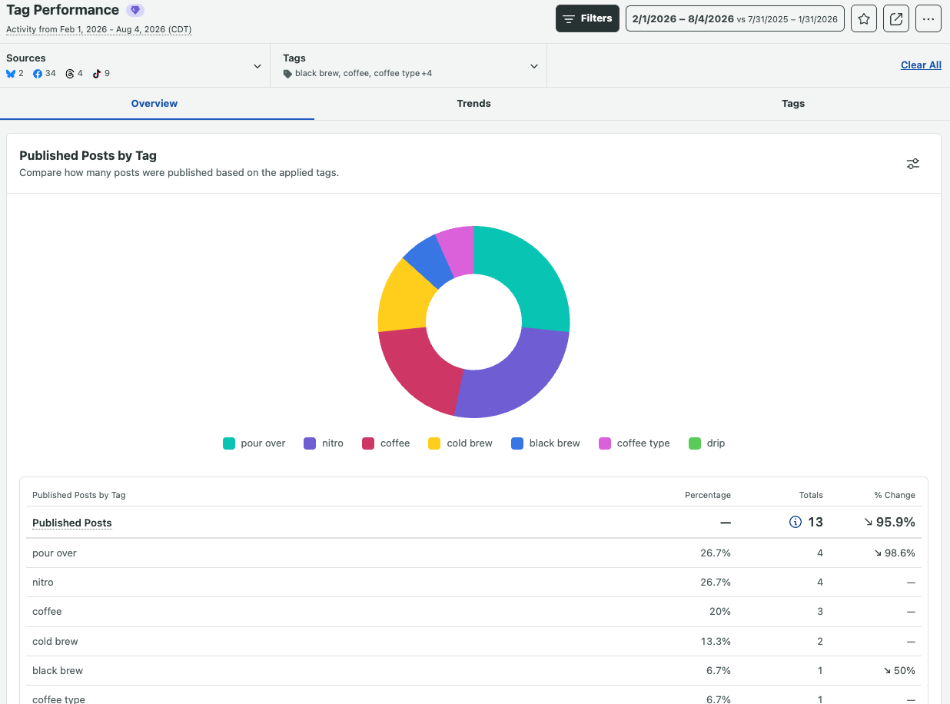Toggle the pour over legend item
The height and width of the screenshot is (704, 950).
[254, 443]
